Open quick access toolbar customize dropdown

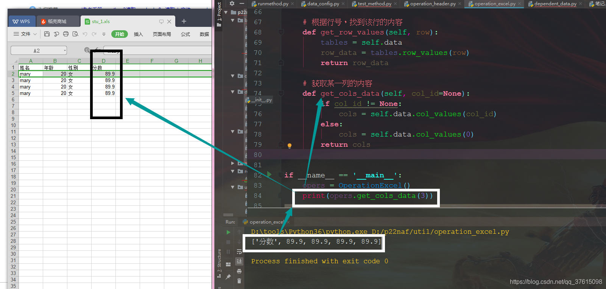pos(104,34)
